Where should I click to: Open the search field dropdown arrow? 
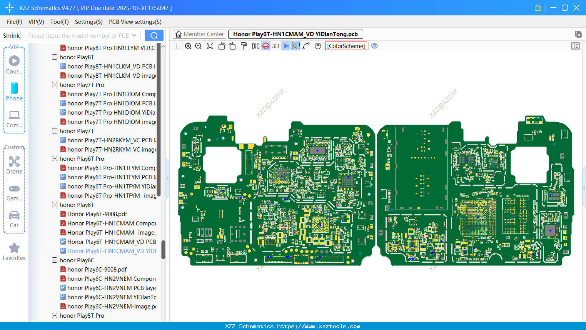[134, 35]
